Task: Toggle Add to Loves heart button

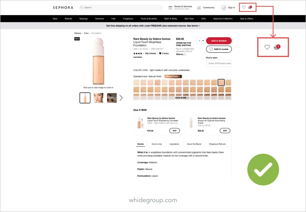Action: tap(219, 49)
